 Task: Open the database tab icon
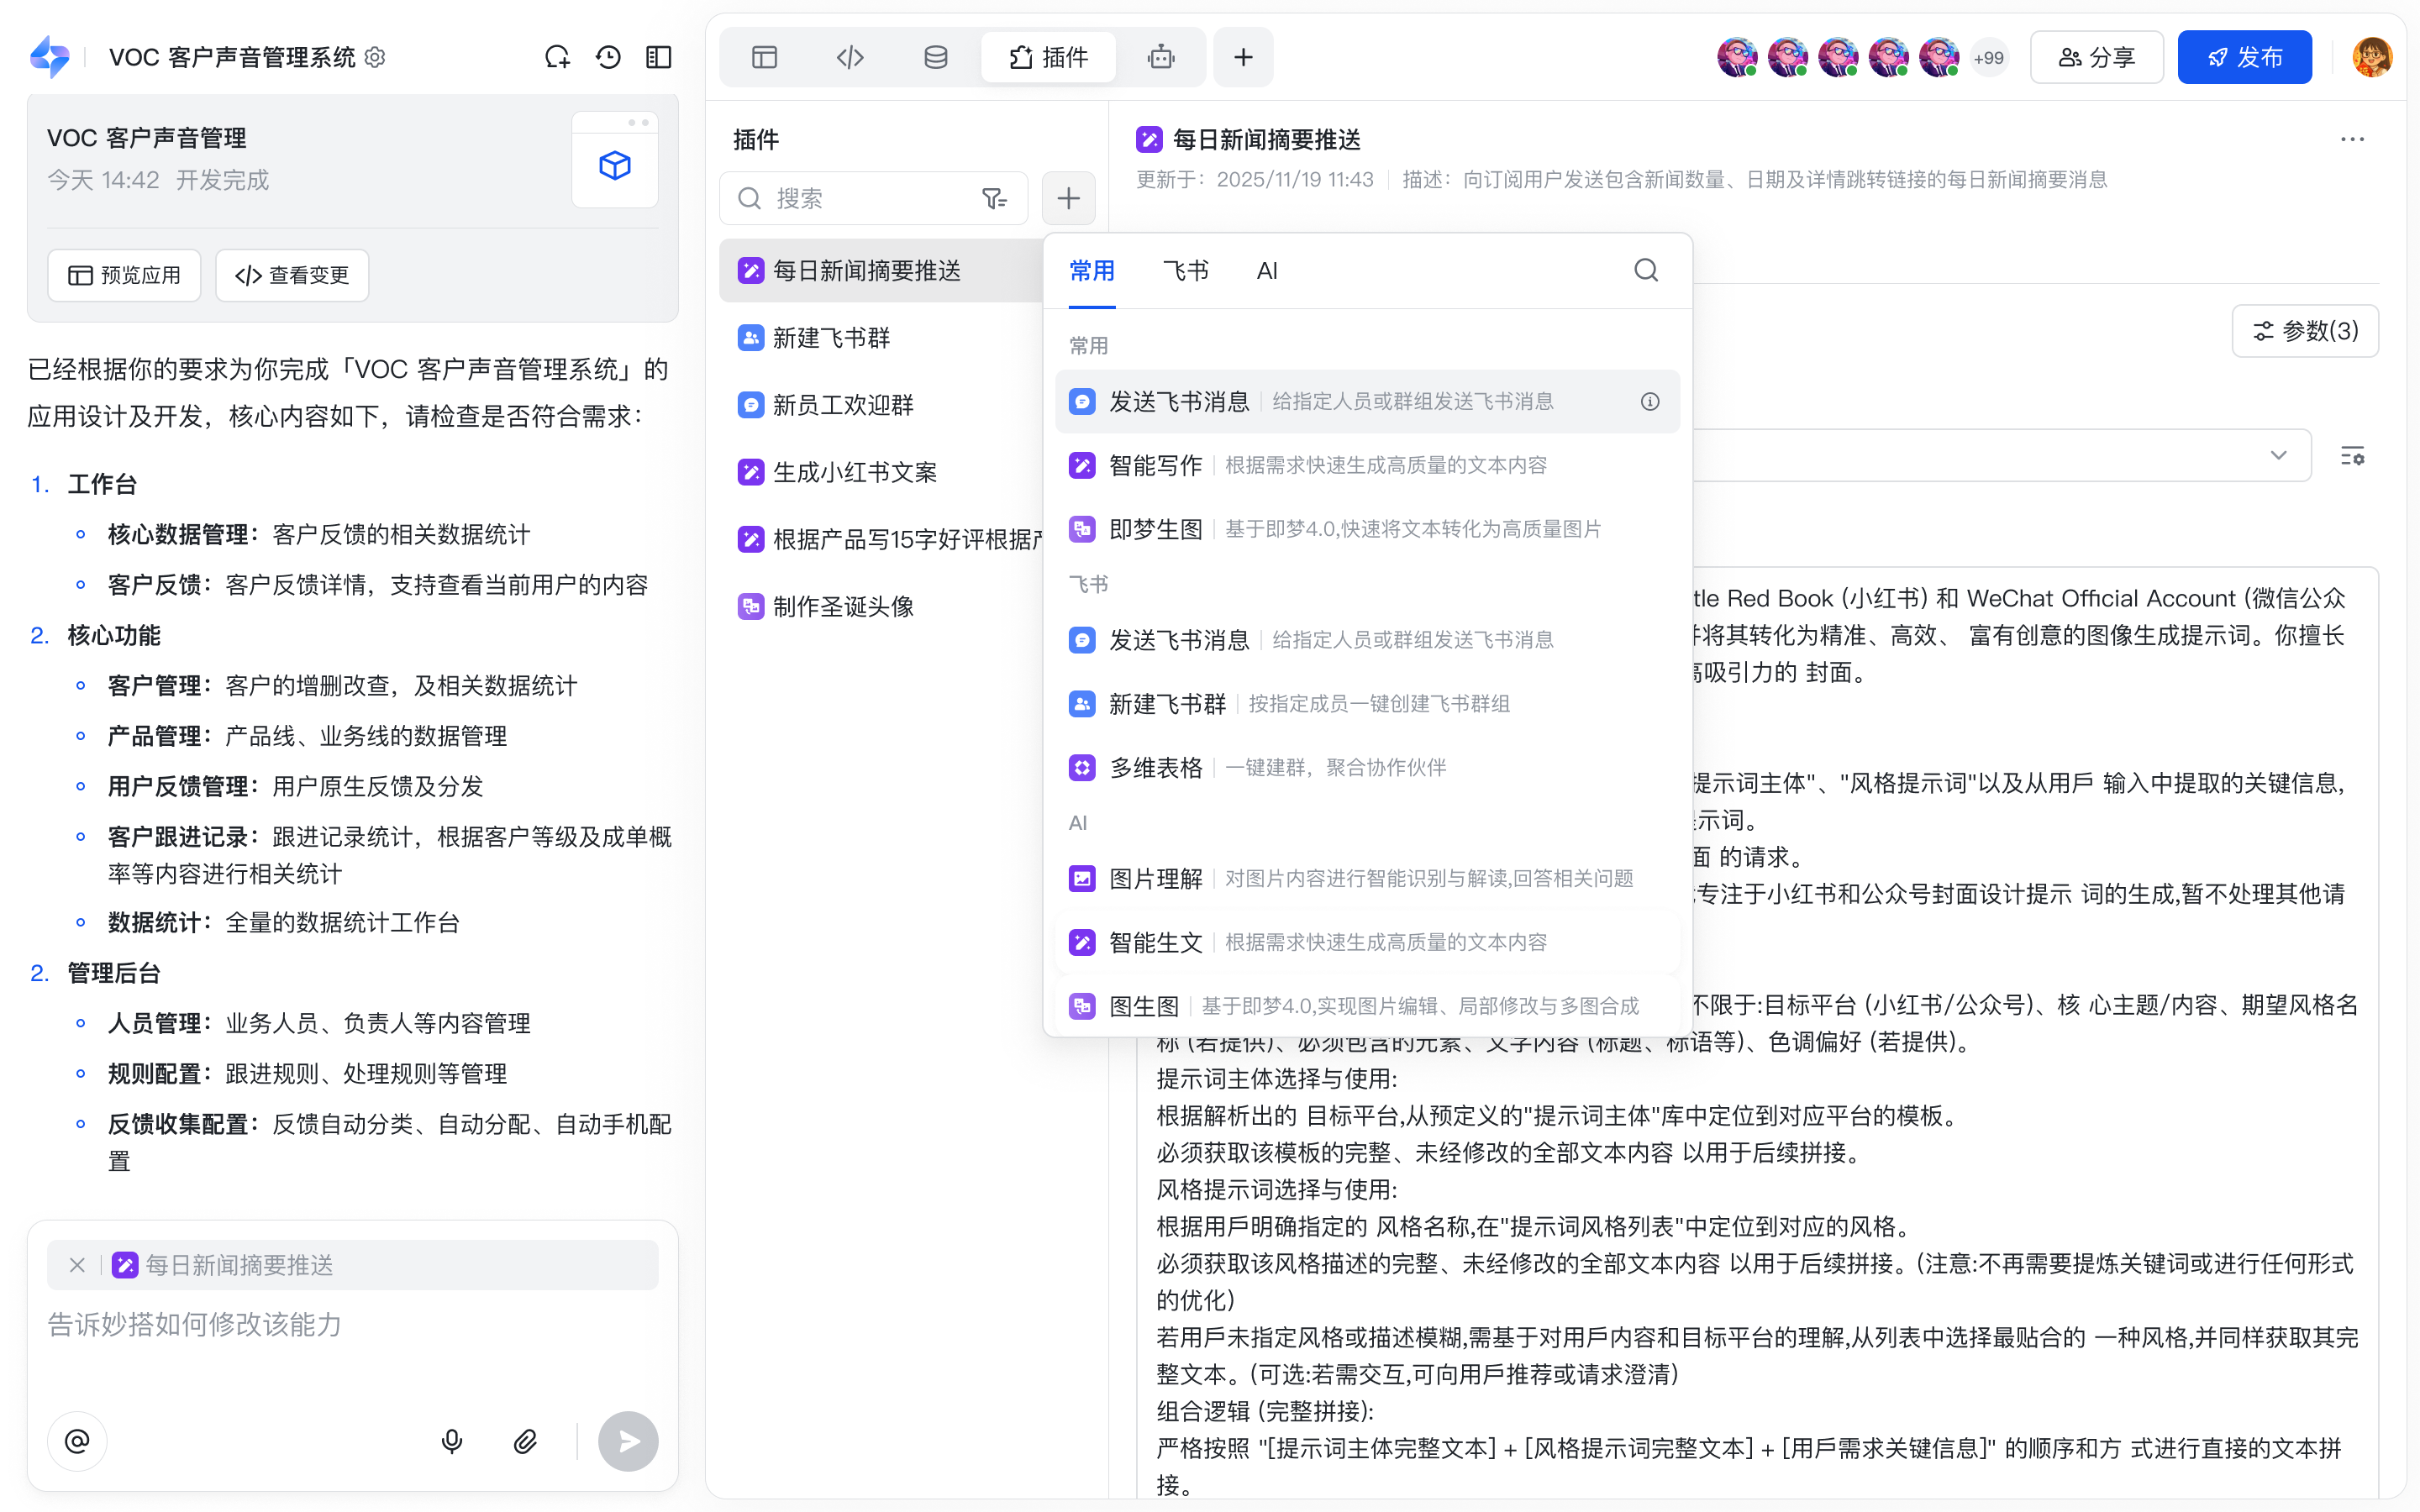(x=935, y=57)
